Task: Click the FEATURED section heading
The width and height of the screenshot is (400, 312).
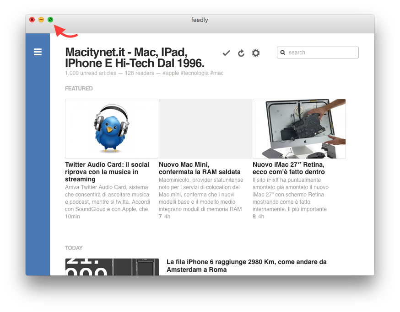Action: click(79, 88)
